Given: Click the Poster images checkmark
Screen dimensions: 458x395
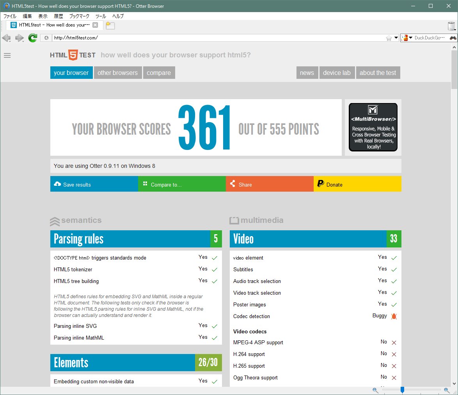Looking at the screenshot, I should pyautogui.click(x=394, y=305).
